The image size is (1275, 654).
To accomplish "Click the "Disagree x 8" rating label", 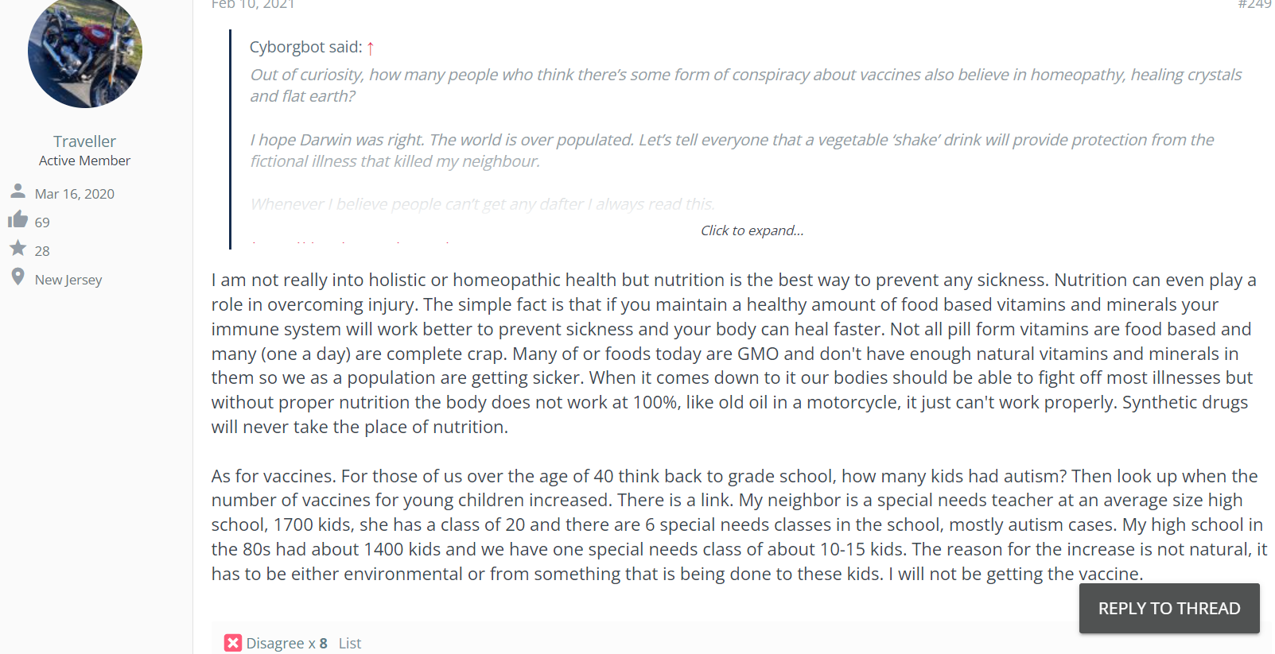I will pos(286,643).
